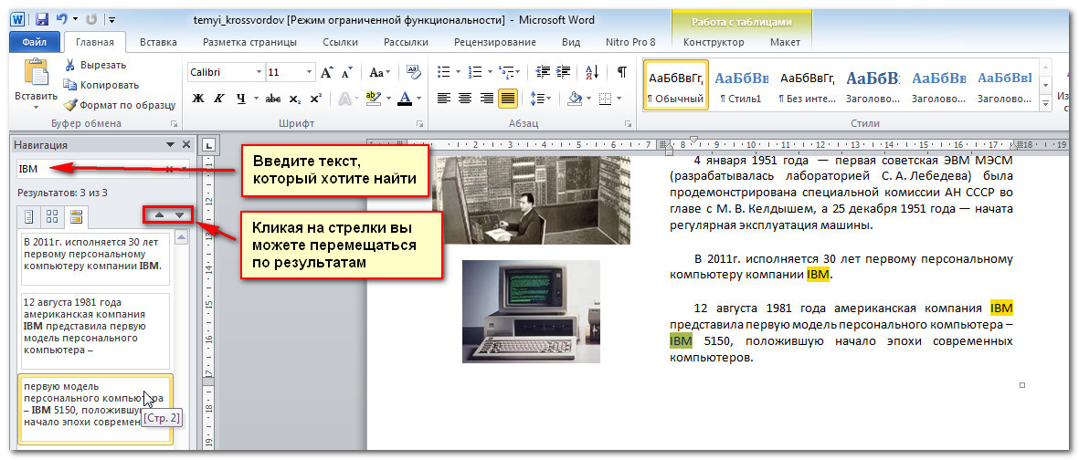Apply multilevel list formatting

click(x=505, y=71)
